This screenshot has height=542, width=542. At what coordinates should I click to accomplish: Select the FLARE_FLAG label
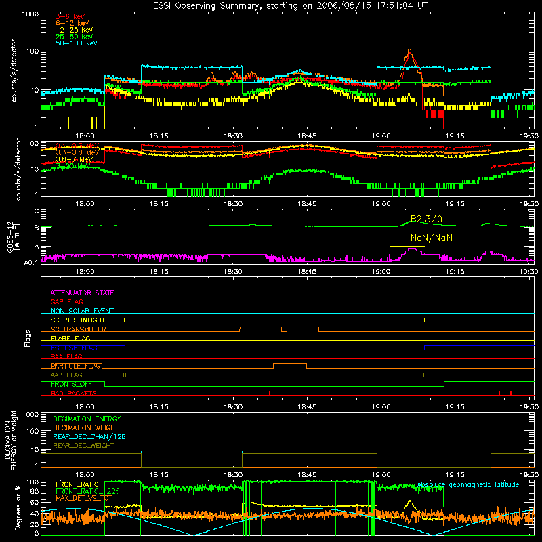(x=70, y=338)
